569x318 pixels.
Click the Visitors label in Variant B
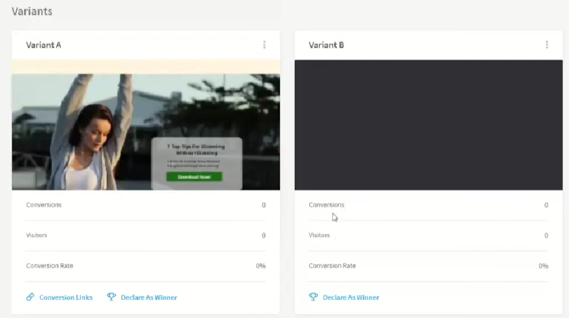(319, 235)
